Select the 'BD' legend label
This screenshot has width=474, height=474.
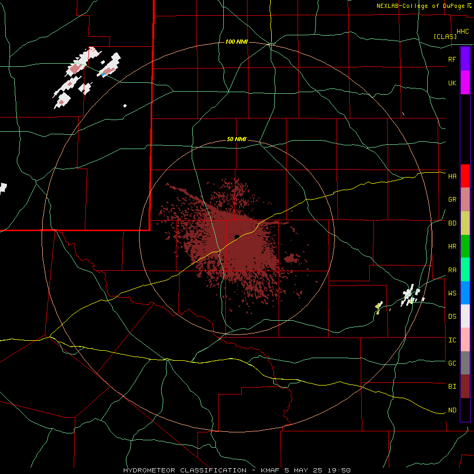[x=452, y=223]
